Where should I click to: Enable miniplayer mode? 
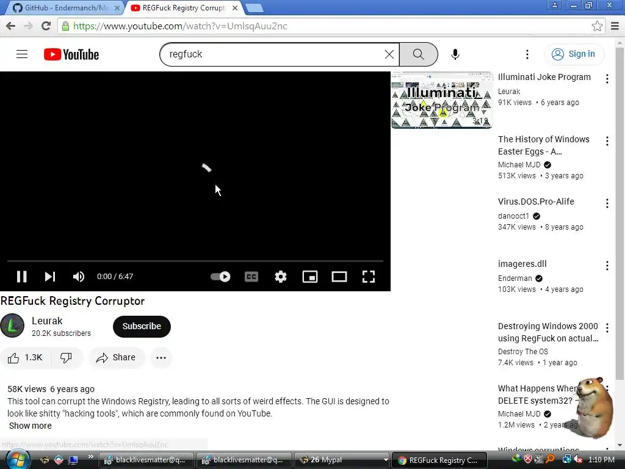pyautogui.click(x=310, y=277)
